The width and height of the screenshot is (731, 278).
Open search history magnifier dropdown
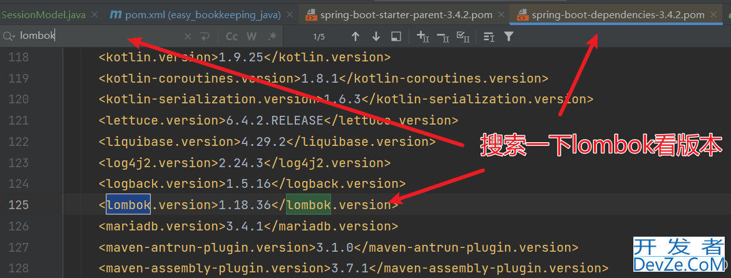coord(9,36)
